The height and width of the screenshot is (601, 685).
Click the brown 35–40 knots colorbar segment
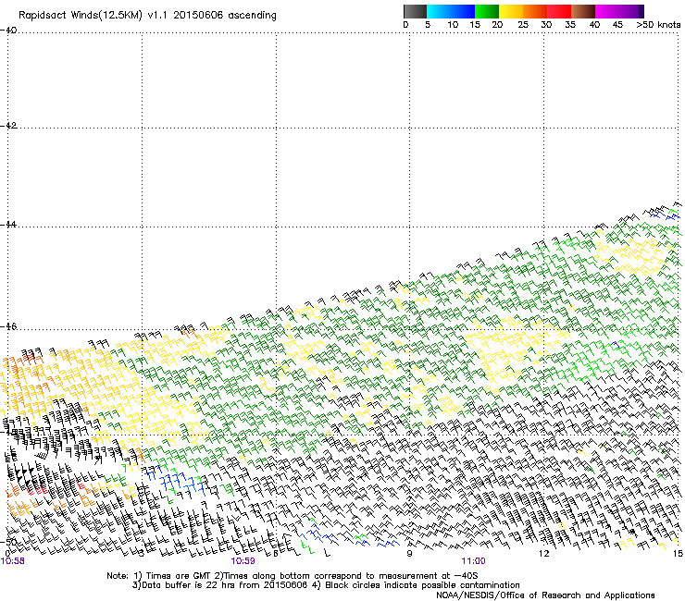pyautogui.click(x=583, y=11)
